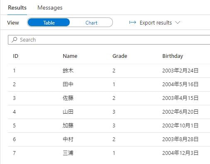This screenshot has width=210, height=164.
Task: Click birthday 2003年8月28日
Action: [x=180, y=139]
